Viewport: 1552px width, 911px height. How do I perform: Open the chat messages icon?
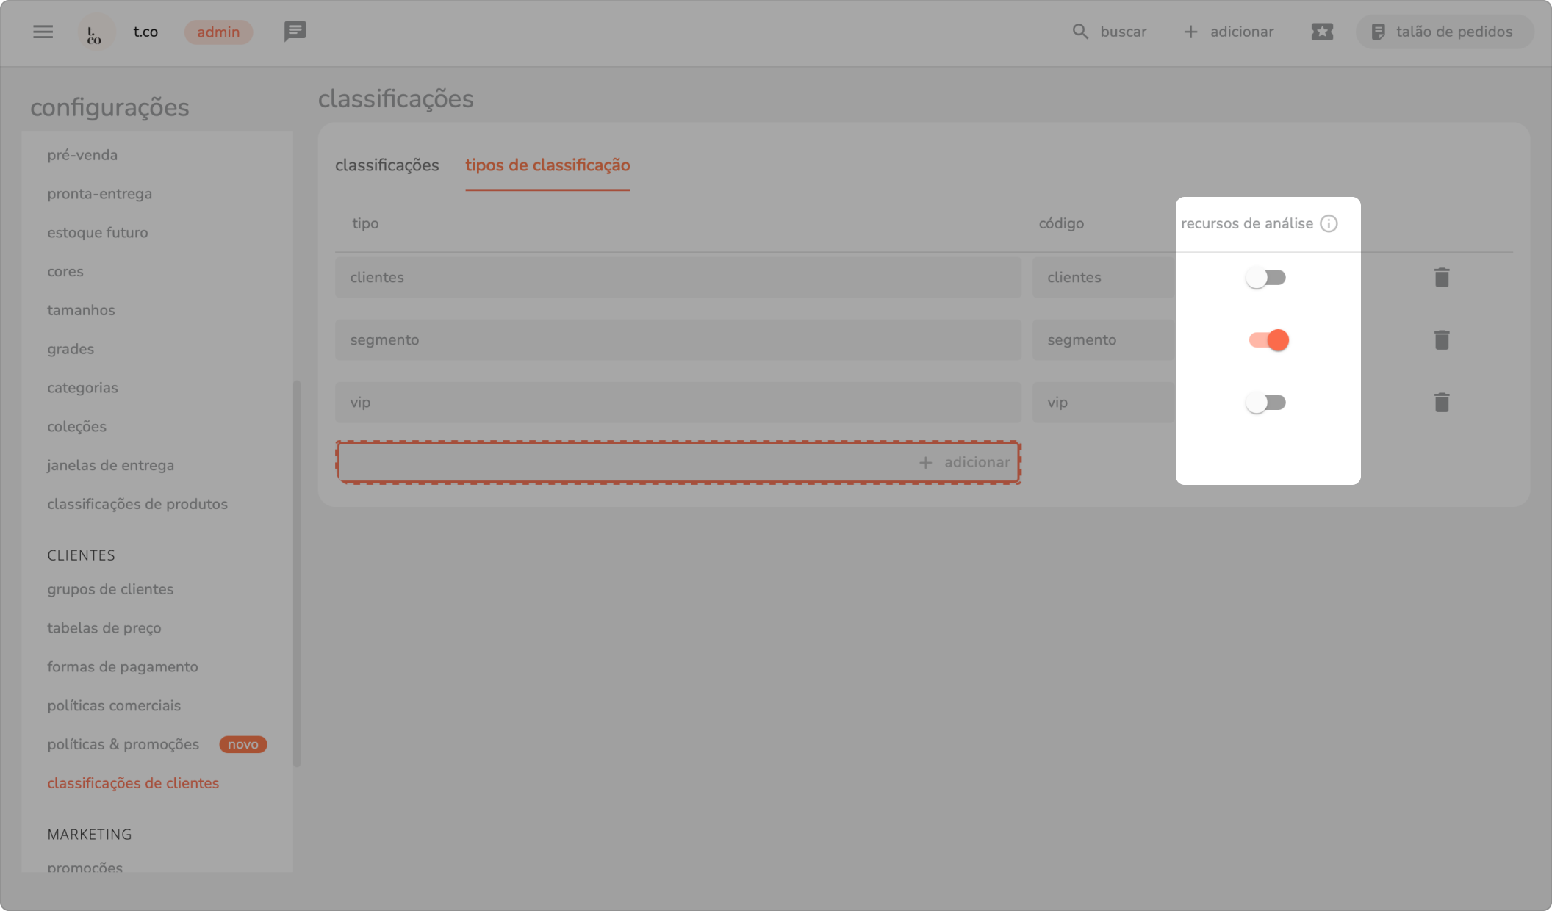[x=295, y=32]
